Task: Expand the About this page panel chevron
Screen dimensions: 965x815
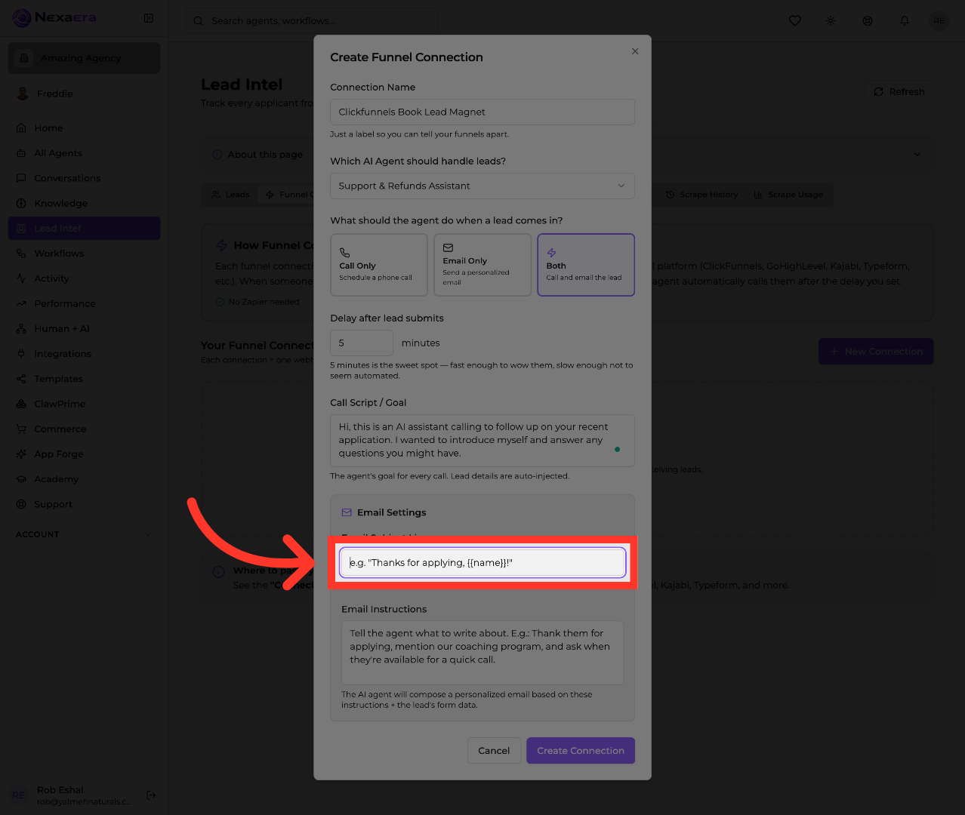Action: point(917,155)
